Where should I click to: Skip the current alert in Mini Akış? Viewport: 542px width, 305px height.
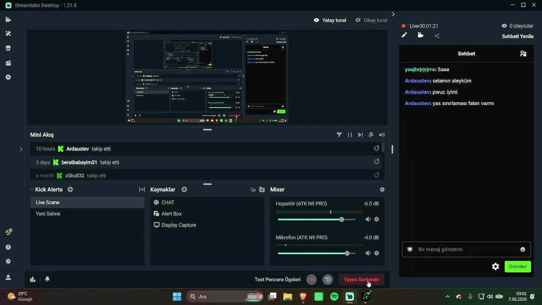coord(360,135)
